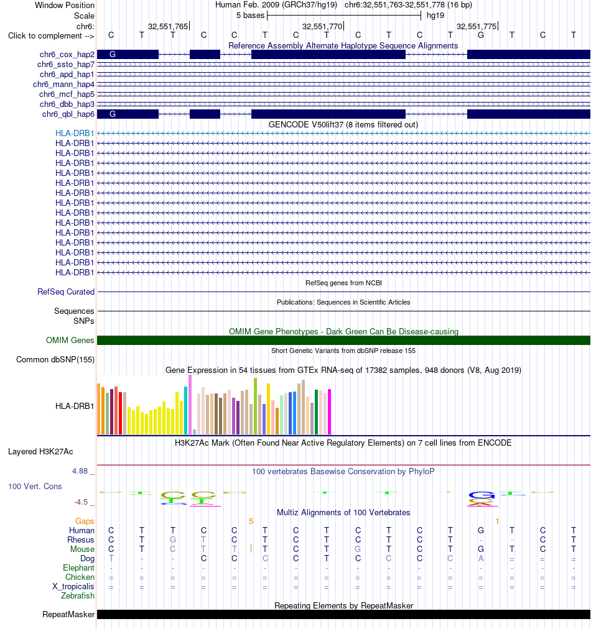Click the SNPs label under Sequences
Screen dimensions: 591x629
coord(83,321)
